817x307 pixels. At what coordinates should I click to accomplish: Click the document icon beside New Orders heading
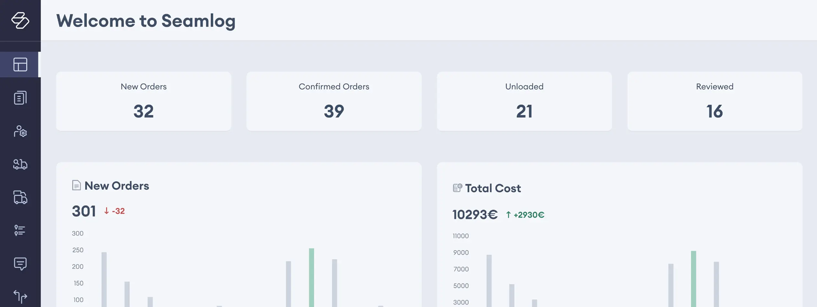click(x=76, y=185)
